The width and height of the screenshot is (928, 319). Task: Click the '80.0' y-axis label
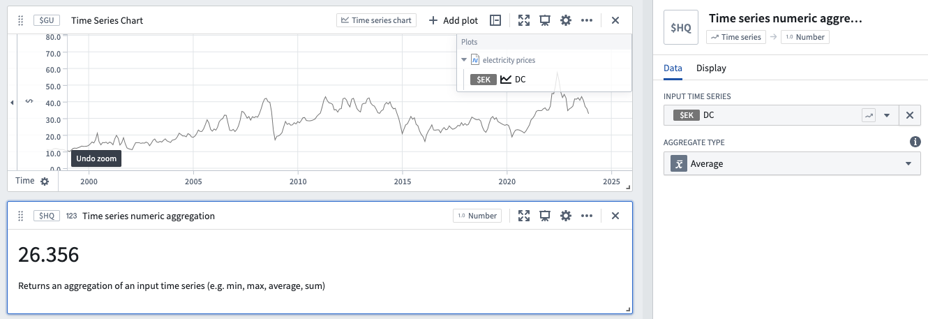[52, 37]
